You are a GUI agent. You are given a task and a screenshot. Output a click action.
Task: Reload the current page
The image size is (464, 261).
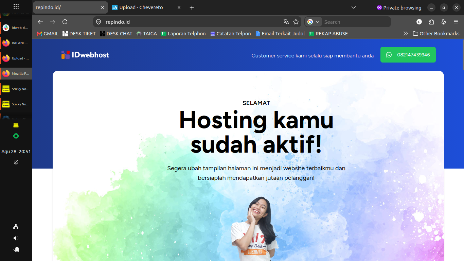[65, 22]
